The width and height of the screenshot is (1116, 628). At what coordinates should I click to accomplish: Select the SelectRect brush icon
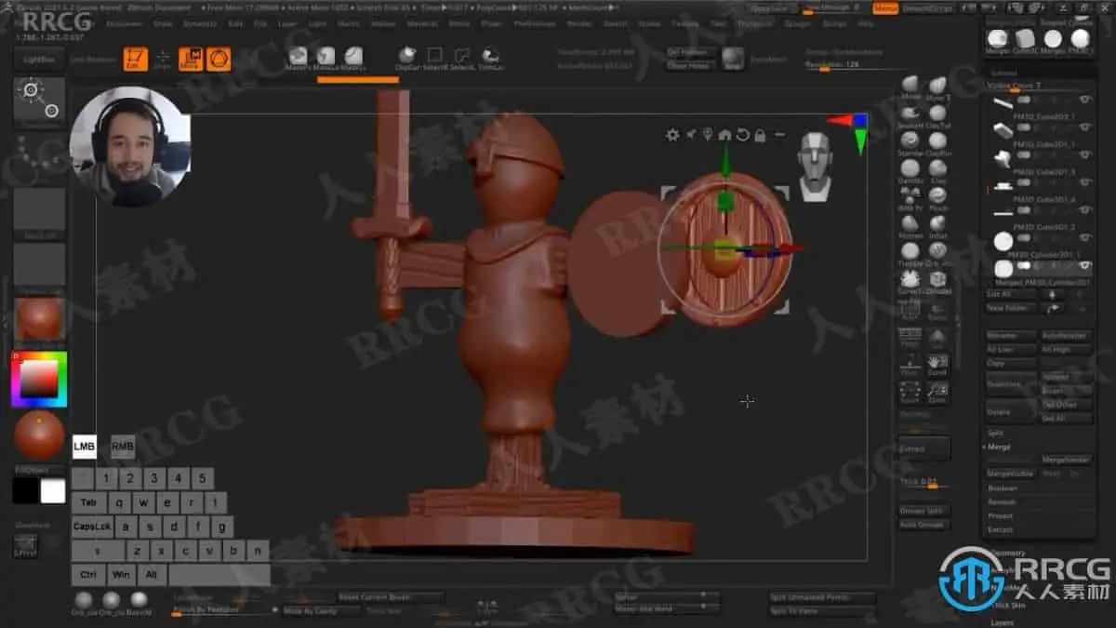tap(434, 57)
